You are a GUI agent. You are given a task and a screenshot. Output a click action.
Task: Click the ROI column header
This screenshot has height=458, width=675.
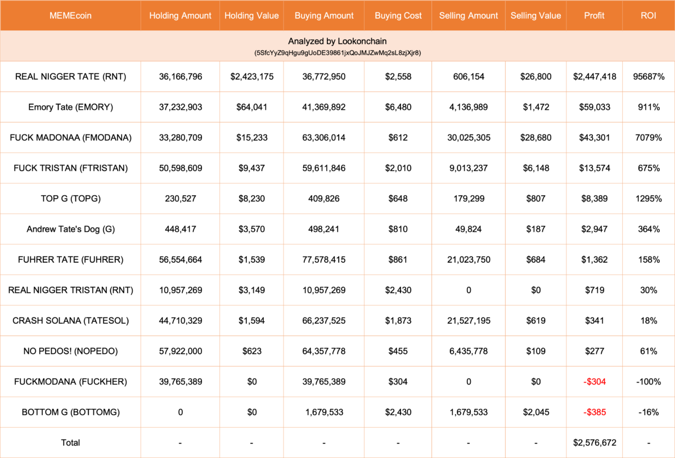[649, 16]
